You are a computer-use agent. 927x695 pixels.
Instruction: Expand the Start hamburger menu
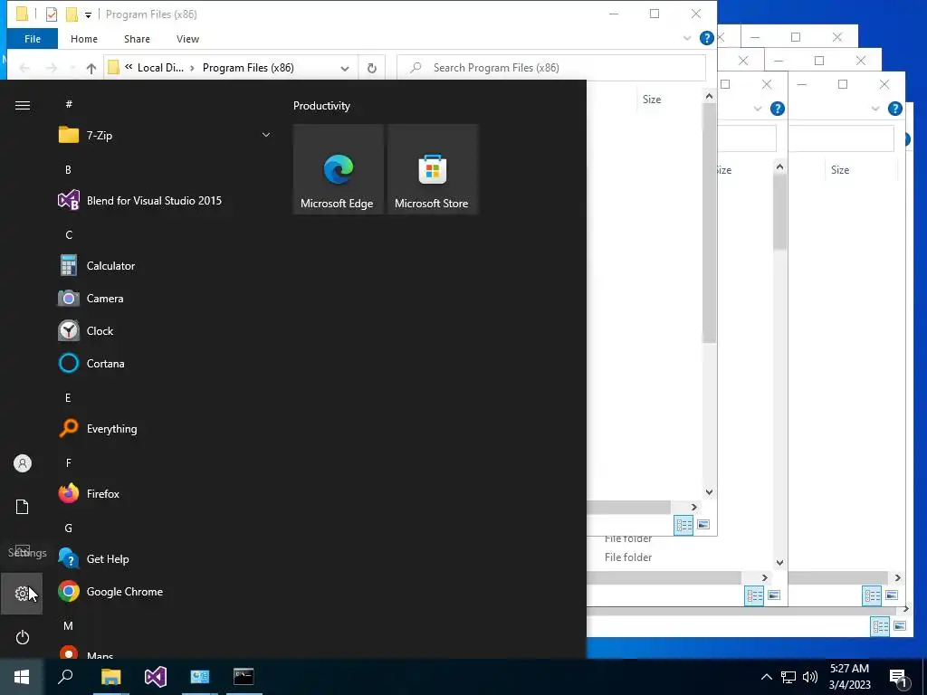coord(22,105)
